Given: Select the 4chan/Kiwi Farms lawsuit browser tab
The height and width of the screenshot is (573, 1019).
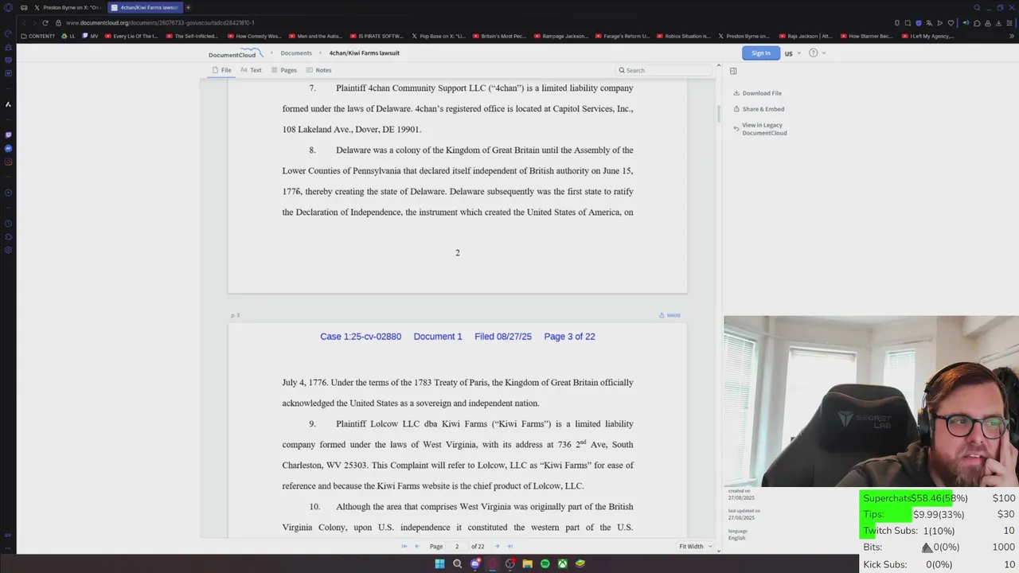Looking at the screenshot, I should 144,7.
